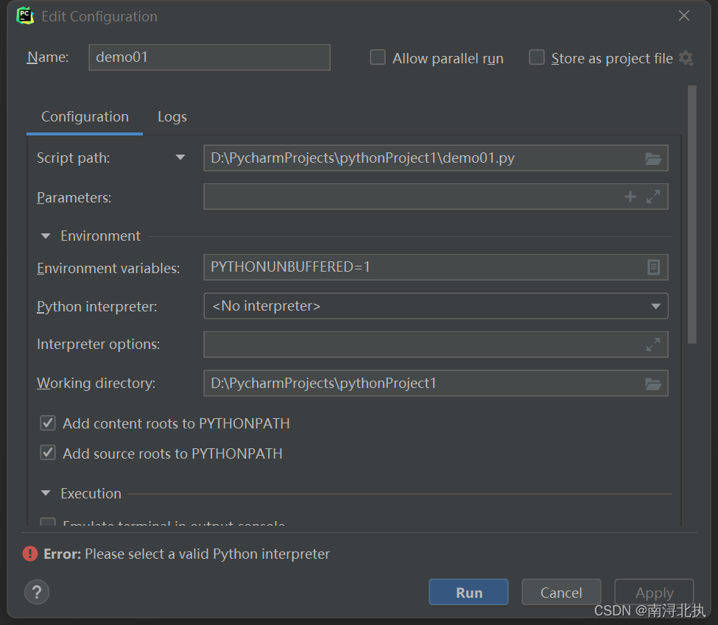Open the folder browser for Script path

[652, 158]
